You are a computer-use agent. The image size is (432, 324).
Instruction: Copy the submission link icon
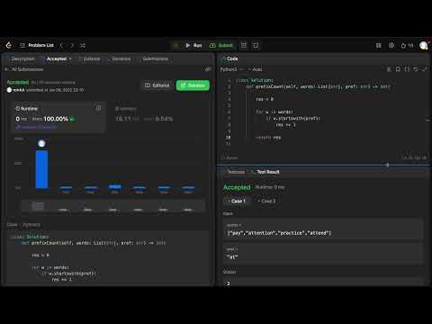[x=208, y=69]
